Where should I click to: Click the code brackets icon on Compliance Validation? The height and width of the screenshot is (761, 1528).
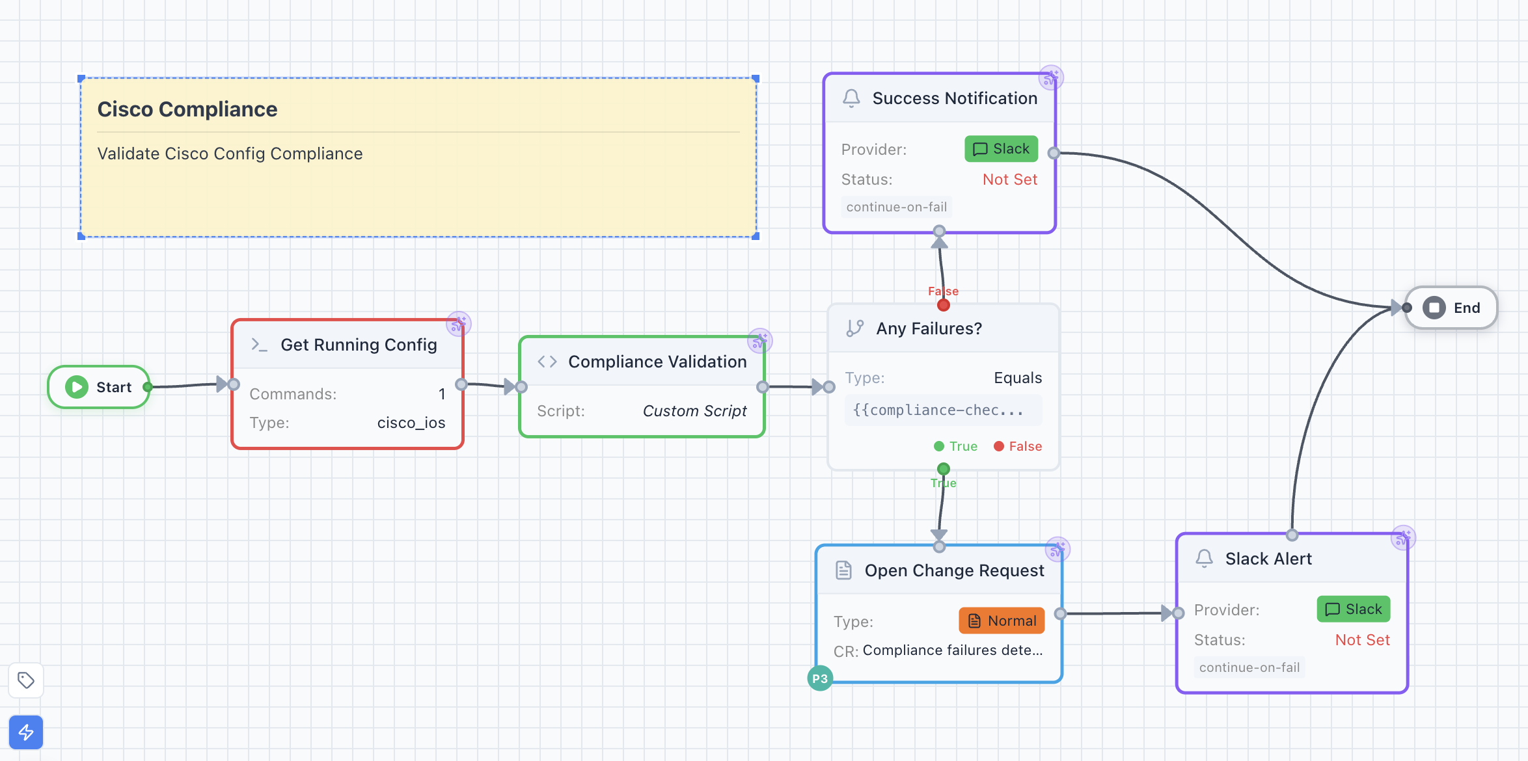547,362
